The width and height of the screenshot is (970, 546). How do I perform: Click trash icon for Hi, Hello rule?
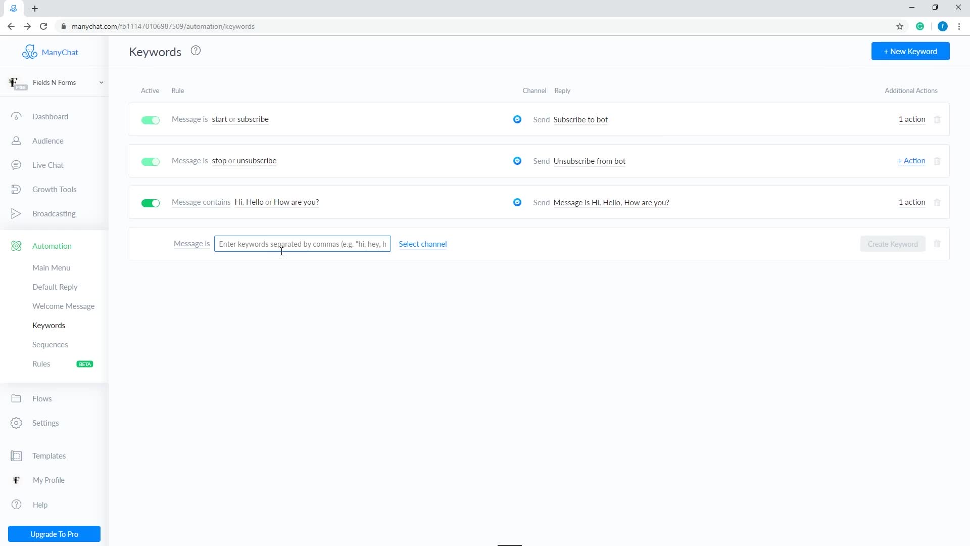pos(937,203)
